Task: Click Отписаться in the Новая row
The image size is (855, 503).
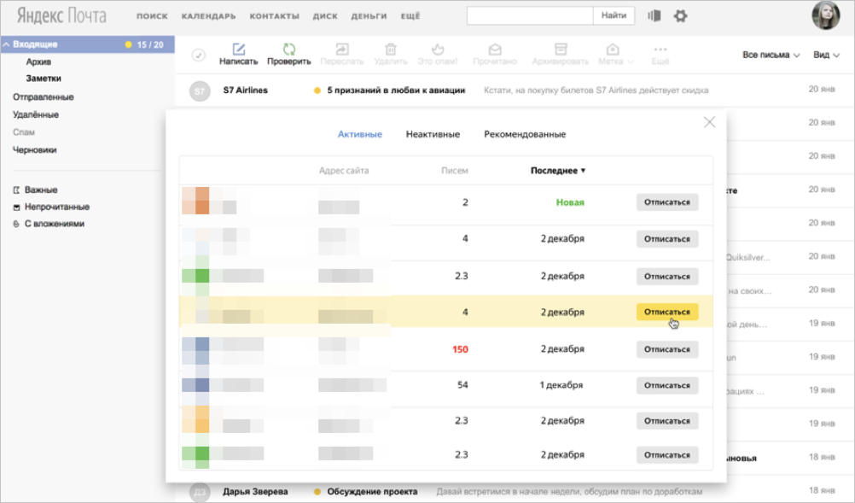Action: click(x=667, y=202)
